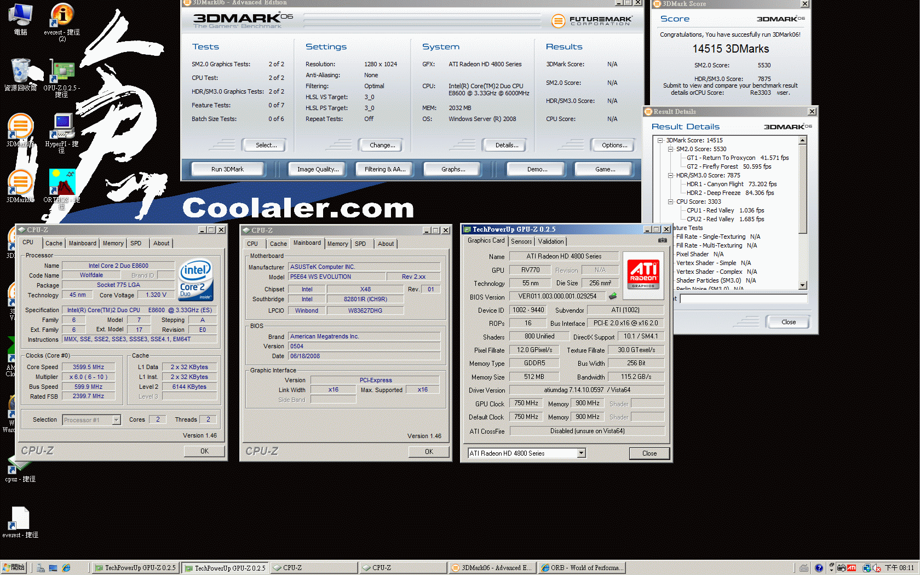920x575 pixels.
Task: Click OK in the mainboard CPU-Z window
Action: pos(429,452)
